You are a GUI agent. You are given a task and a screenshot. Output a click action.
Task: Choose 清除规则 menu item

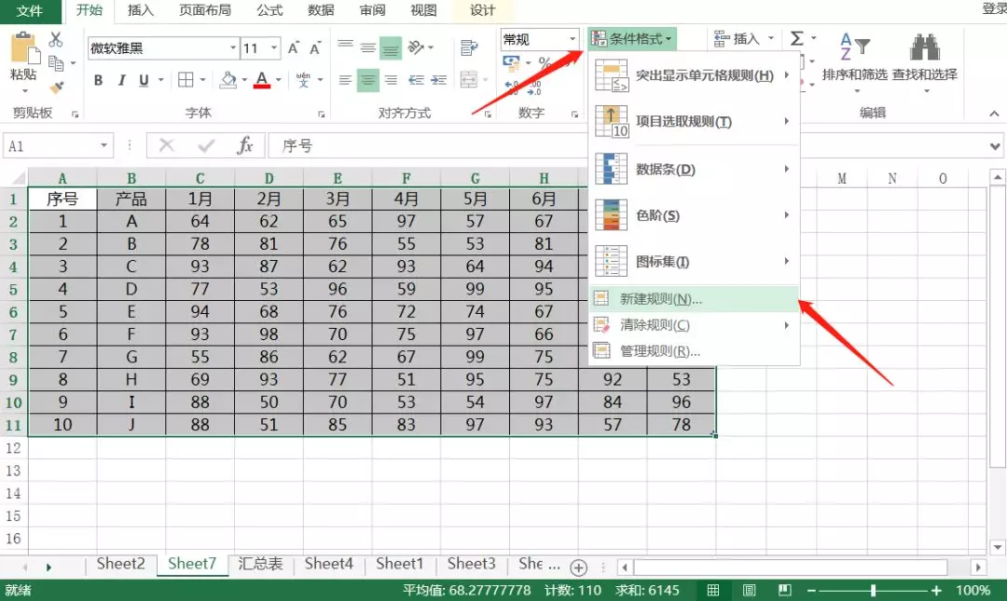(x=694, y=325)
